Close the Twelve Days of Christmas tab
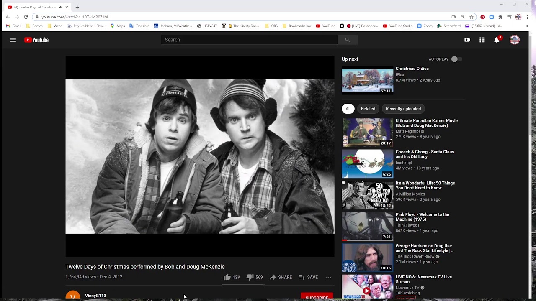 67,7
